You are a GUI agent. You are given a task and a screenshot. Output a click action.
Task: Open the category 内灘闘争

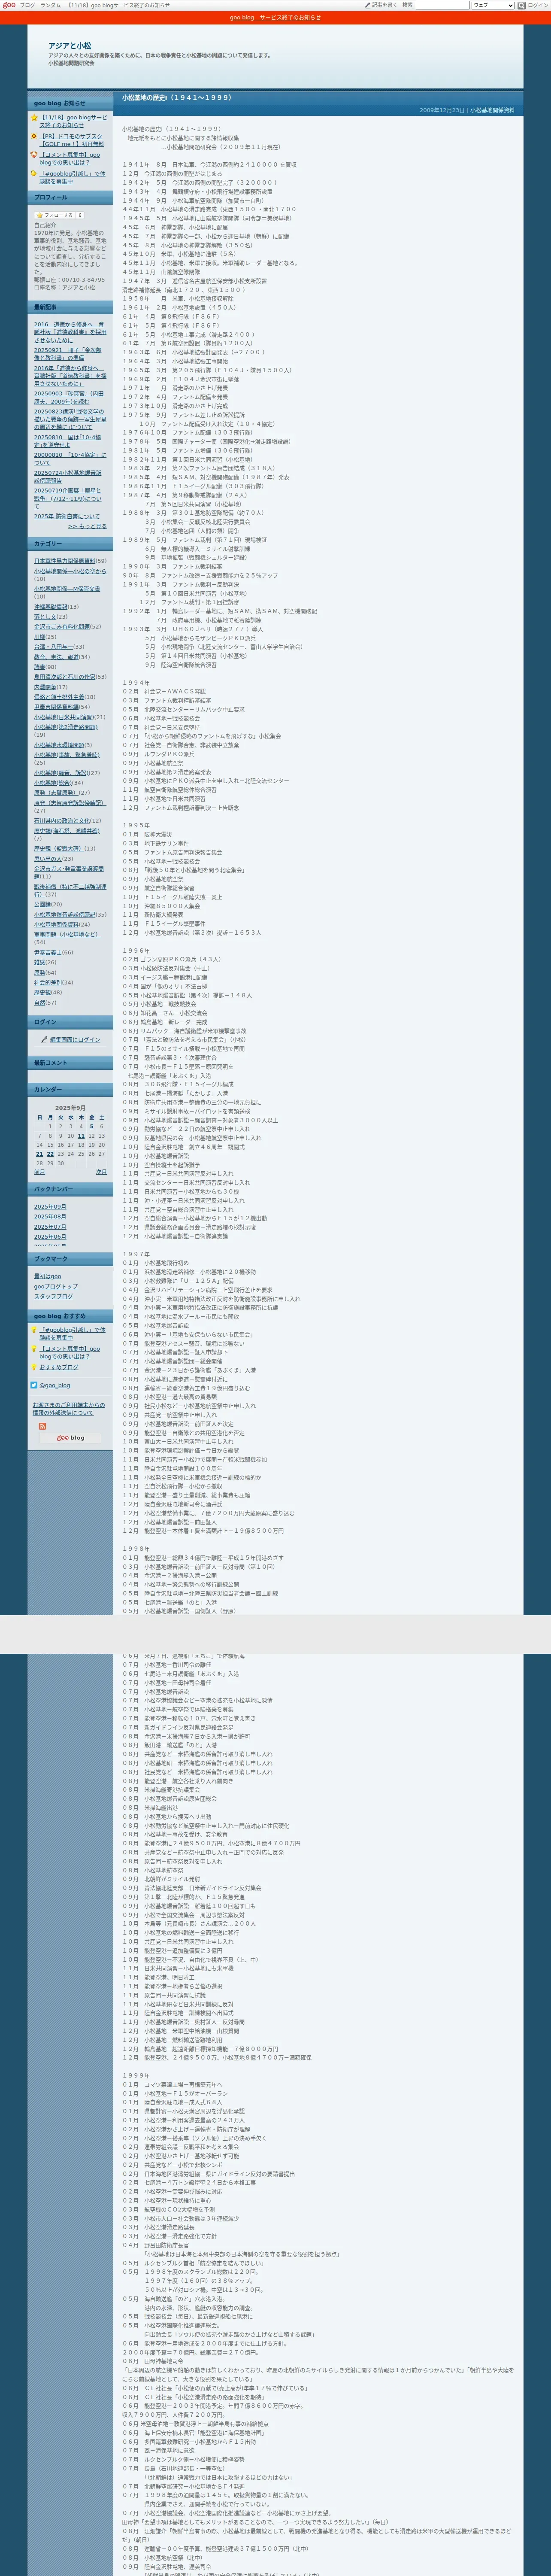coord(45,687)
